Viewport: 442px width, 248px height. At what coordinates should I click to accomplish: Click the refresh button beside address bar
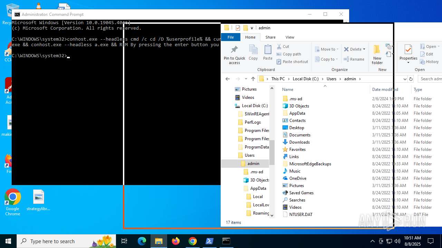411,79
